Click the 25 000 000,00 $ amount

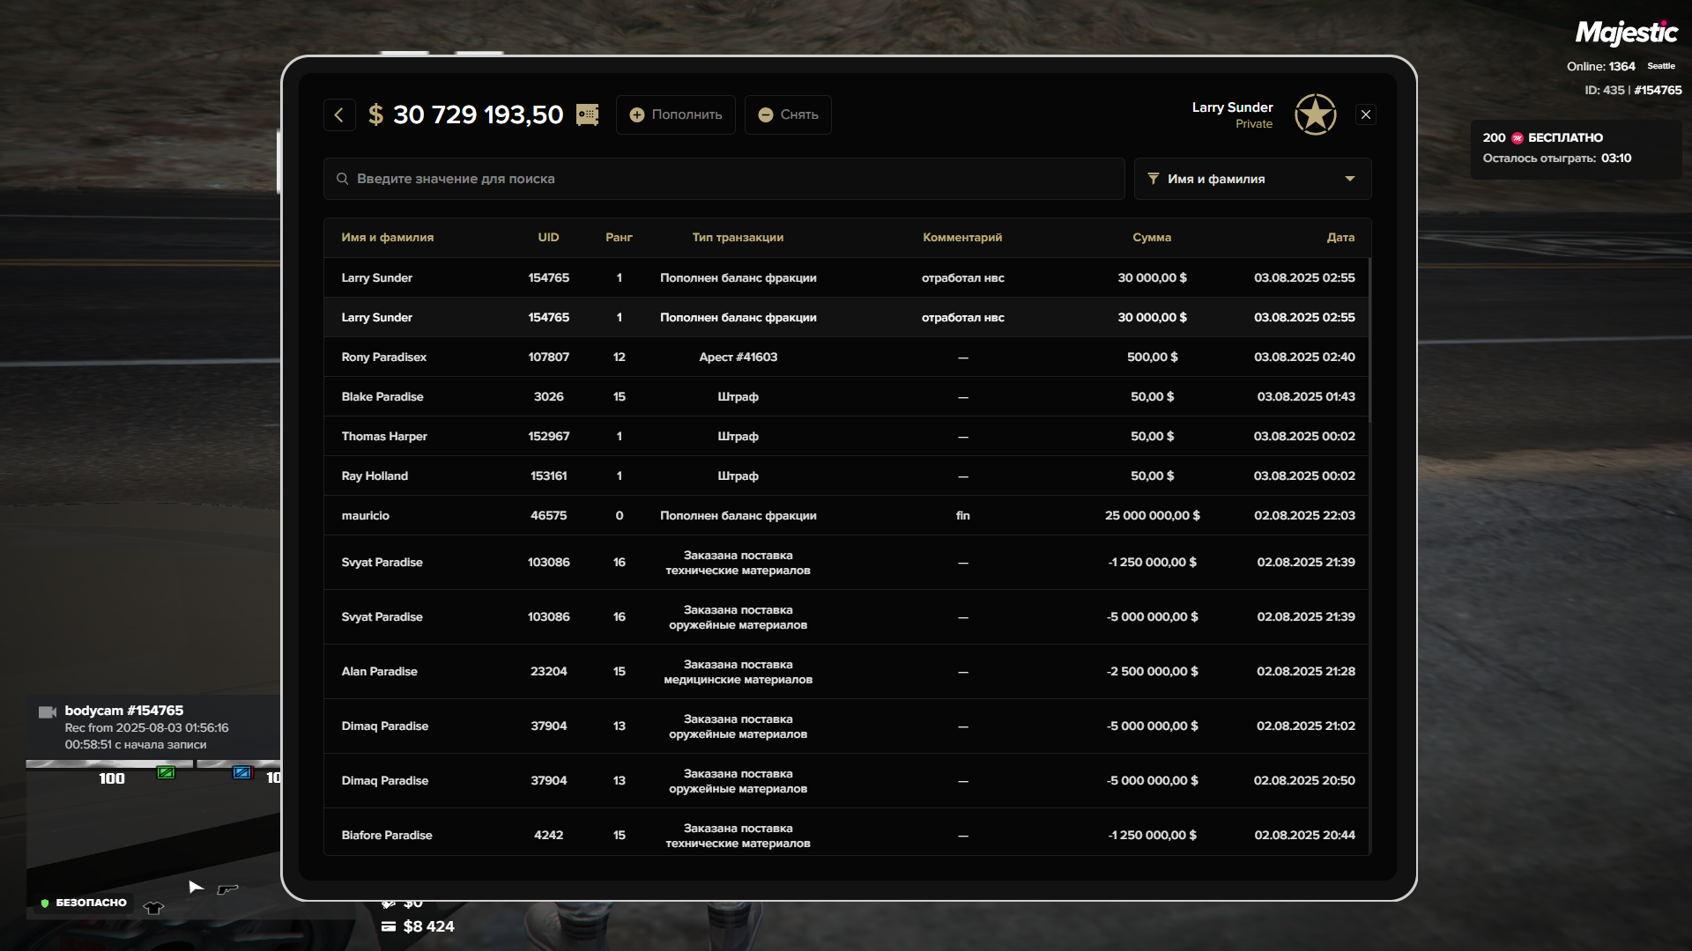[x=1152, y=516]
